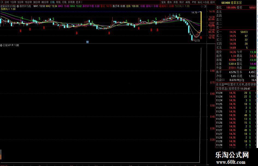The width and height of the screenshot is (258, 166).
Task: Click the panel toggle icon beside the diamond
Action: pos(205,6)
